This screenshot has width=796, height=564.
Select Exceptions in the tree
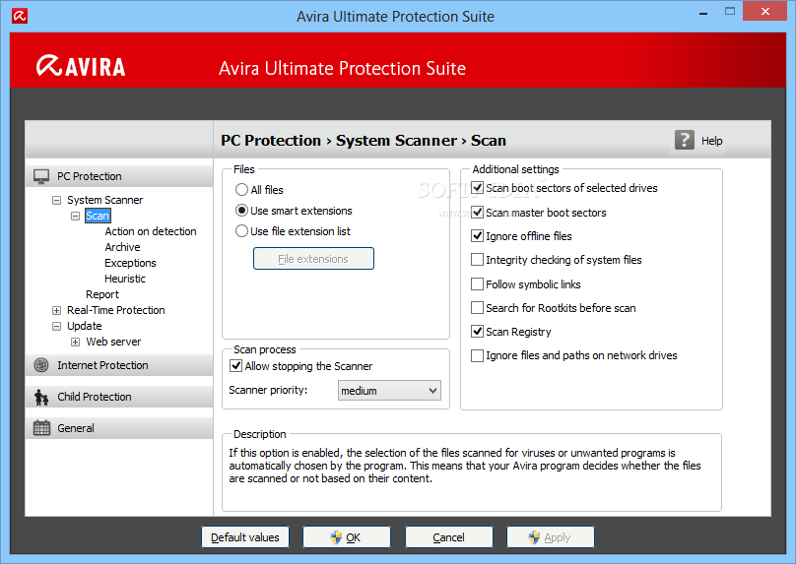click(x=130, y=263)
